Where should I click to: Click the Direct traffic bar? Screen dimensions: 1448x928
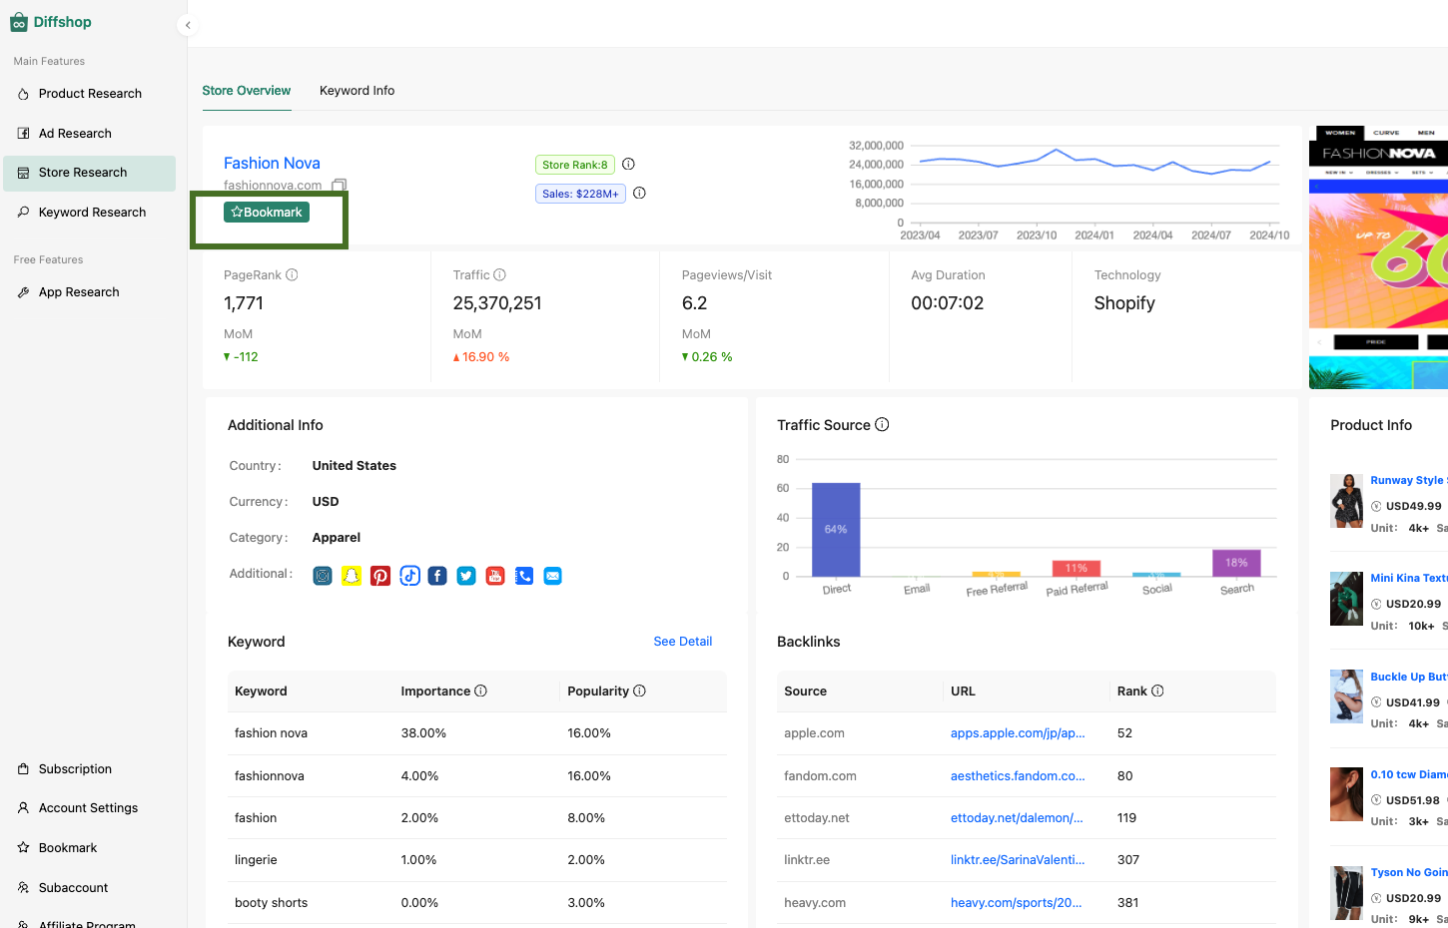click(x=836, y=530)
